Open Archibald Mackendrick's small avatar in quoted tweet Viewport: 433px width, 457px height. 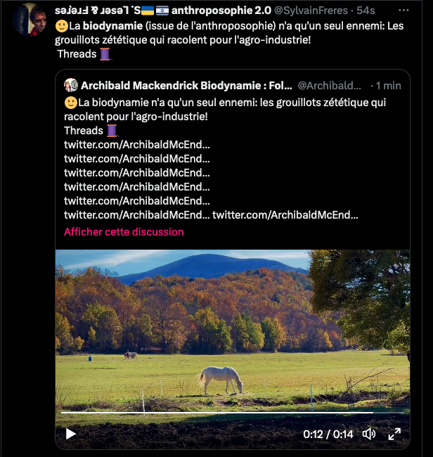click(71, 85)
